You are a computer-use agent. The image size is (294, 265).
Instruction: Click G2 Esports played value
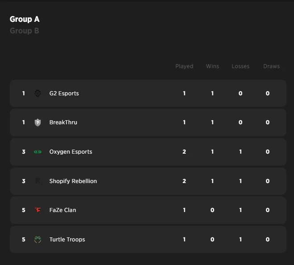tap(184, 94)
